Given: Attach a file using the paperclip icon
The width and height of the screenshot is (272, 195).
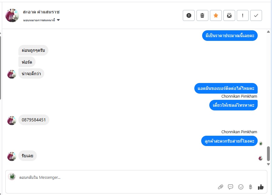Looking at the screenshot, I should [221, 187].
